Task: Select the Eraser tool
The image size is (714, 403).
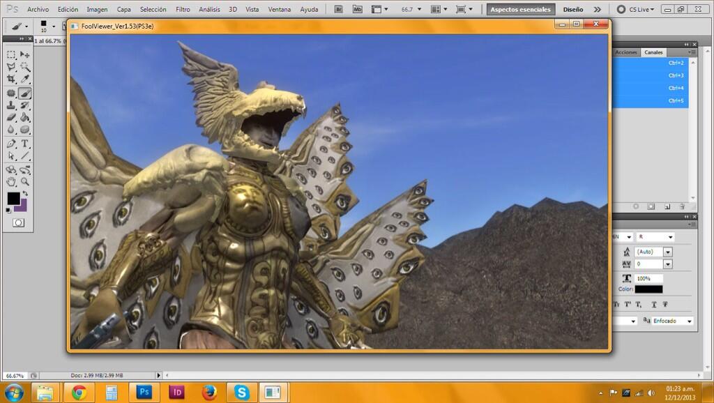Action: (x=11, y=118)
